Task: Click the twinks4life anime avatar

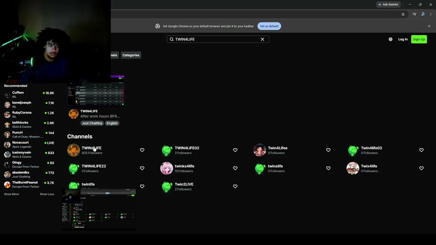Action: pos(167,168)
